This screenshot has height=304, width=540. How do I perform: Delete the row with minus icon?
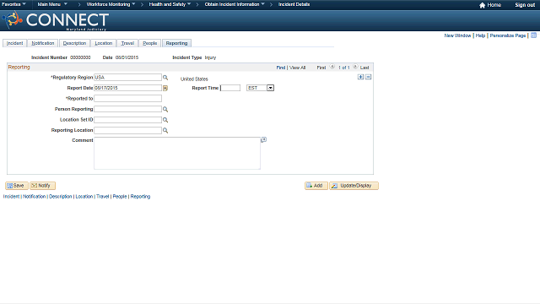click(368, 77)
